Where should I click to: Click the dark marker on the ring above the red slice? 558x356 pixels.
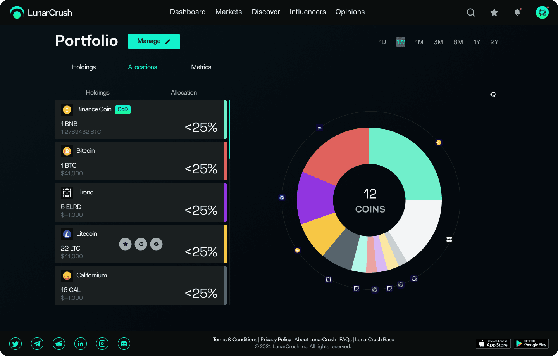pos(319,127)
